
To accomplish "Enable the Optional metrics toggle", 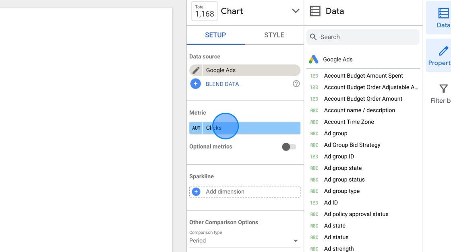I will 289,147.
